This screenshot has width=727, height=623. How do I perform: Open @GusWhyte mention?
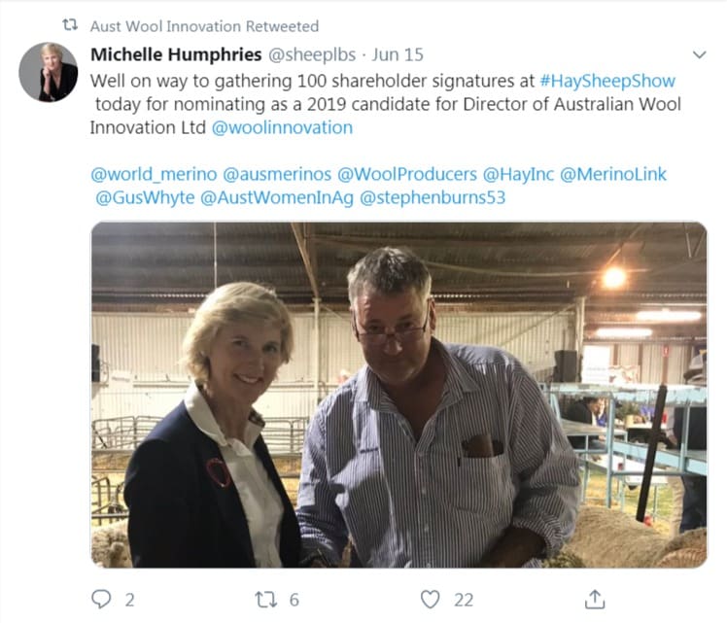pyautogui.click(x=145, y=198)
